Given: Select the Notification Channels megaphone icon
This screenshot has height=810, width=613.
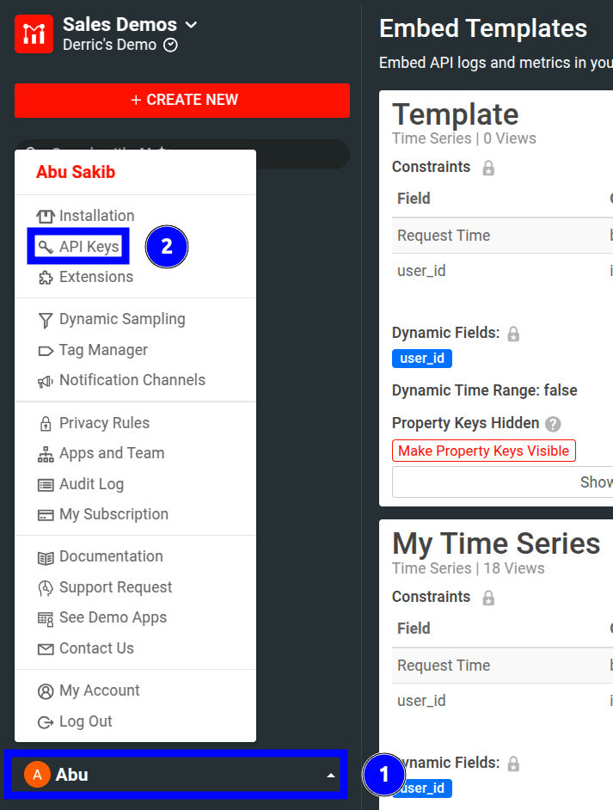Looking at the screenshot, I should tap(44, 379).
